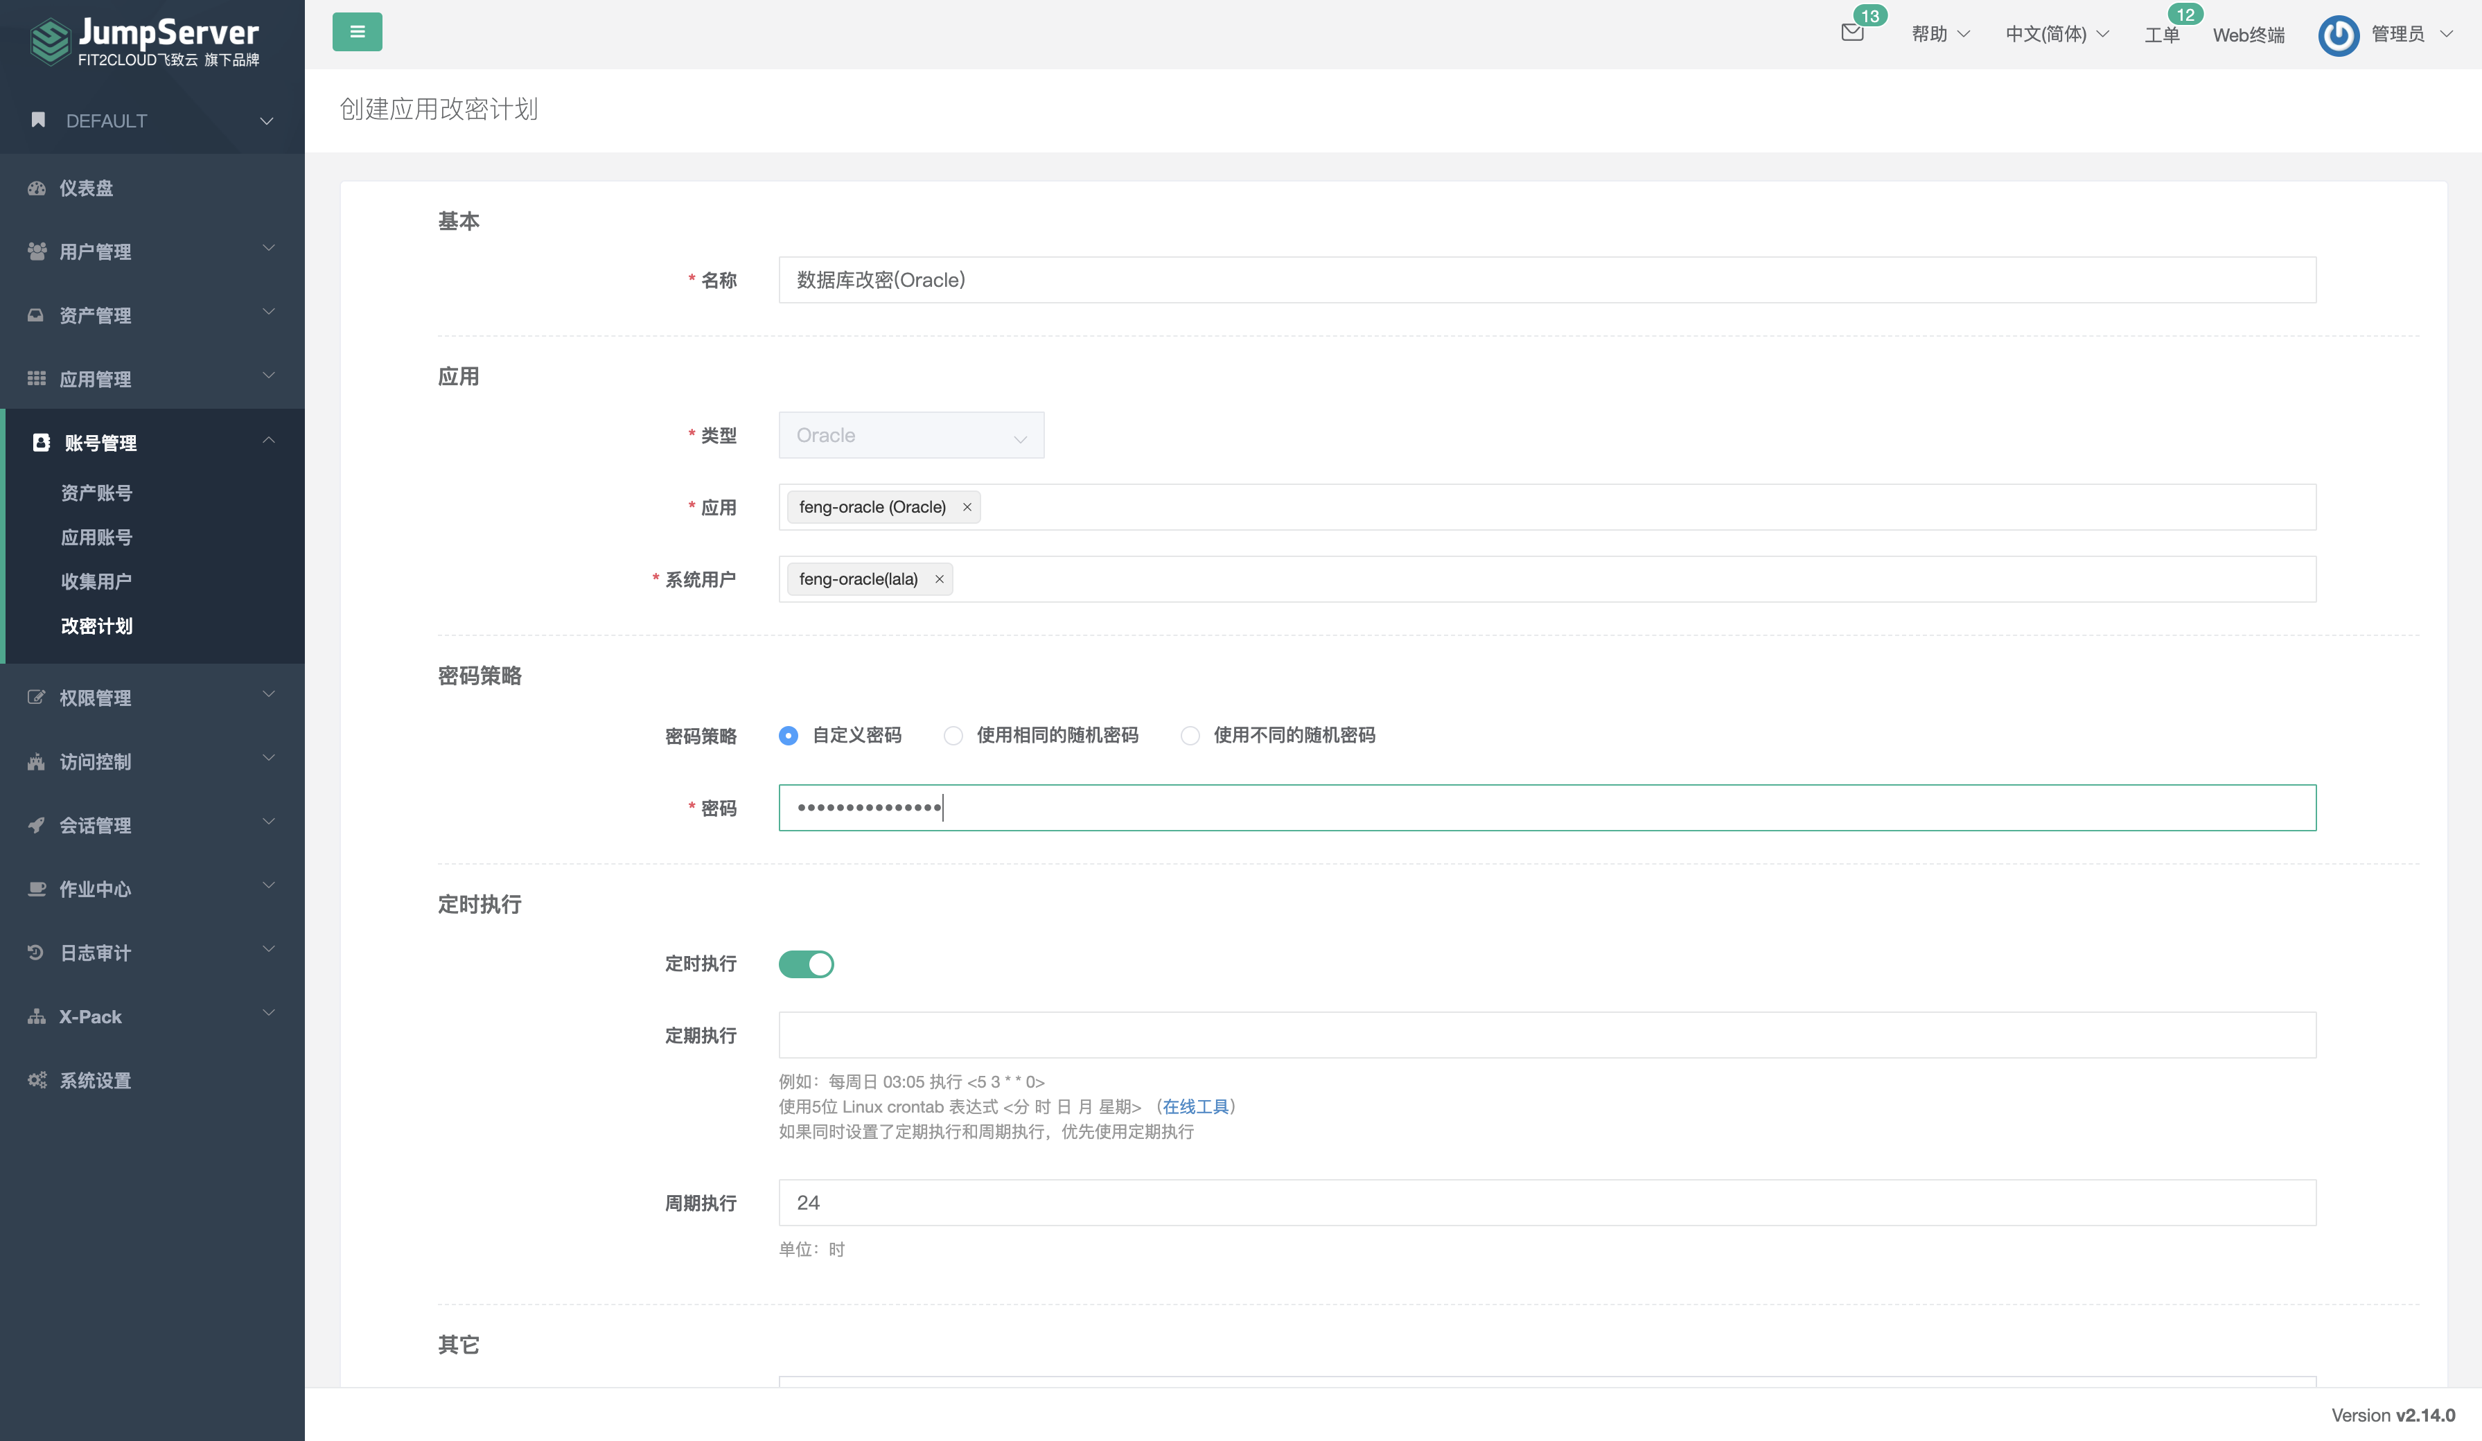Click the administrator avatar icon
Image resolution: width=2482 pixels, height=1441 pixels.
pyautogui.click(x=2338, y=35)
